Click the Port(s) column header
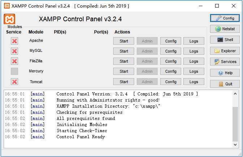The height and width of the screenshot is (157, 243). [x=101, y=32]
